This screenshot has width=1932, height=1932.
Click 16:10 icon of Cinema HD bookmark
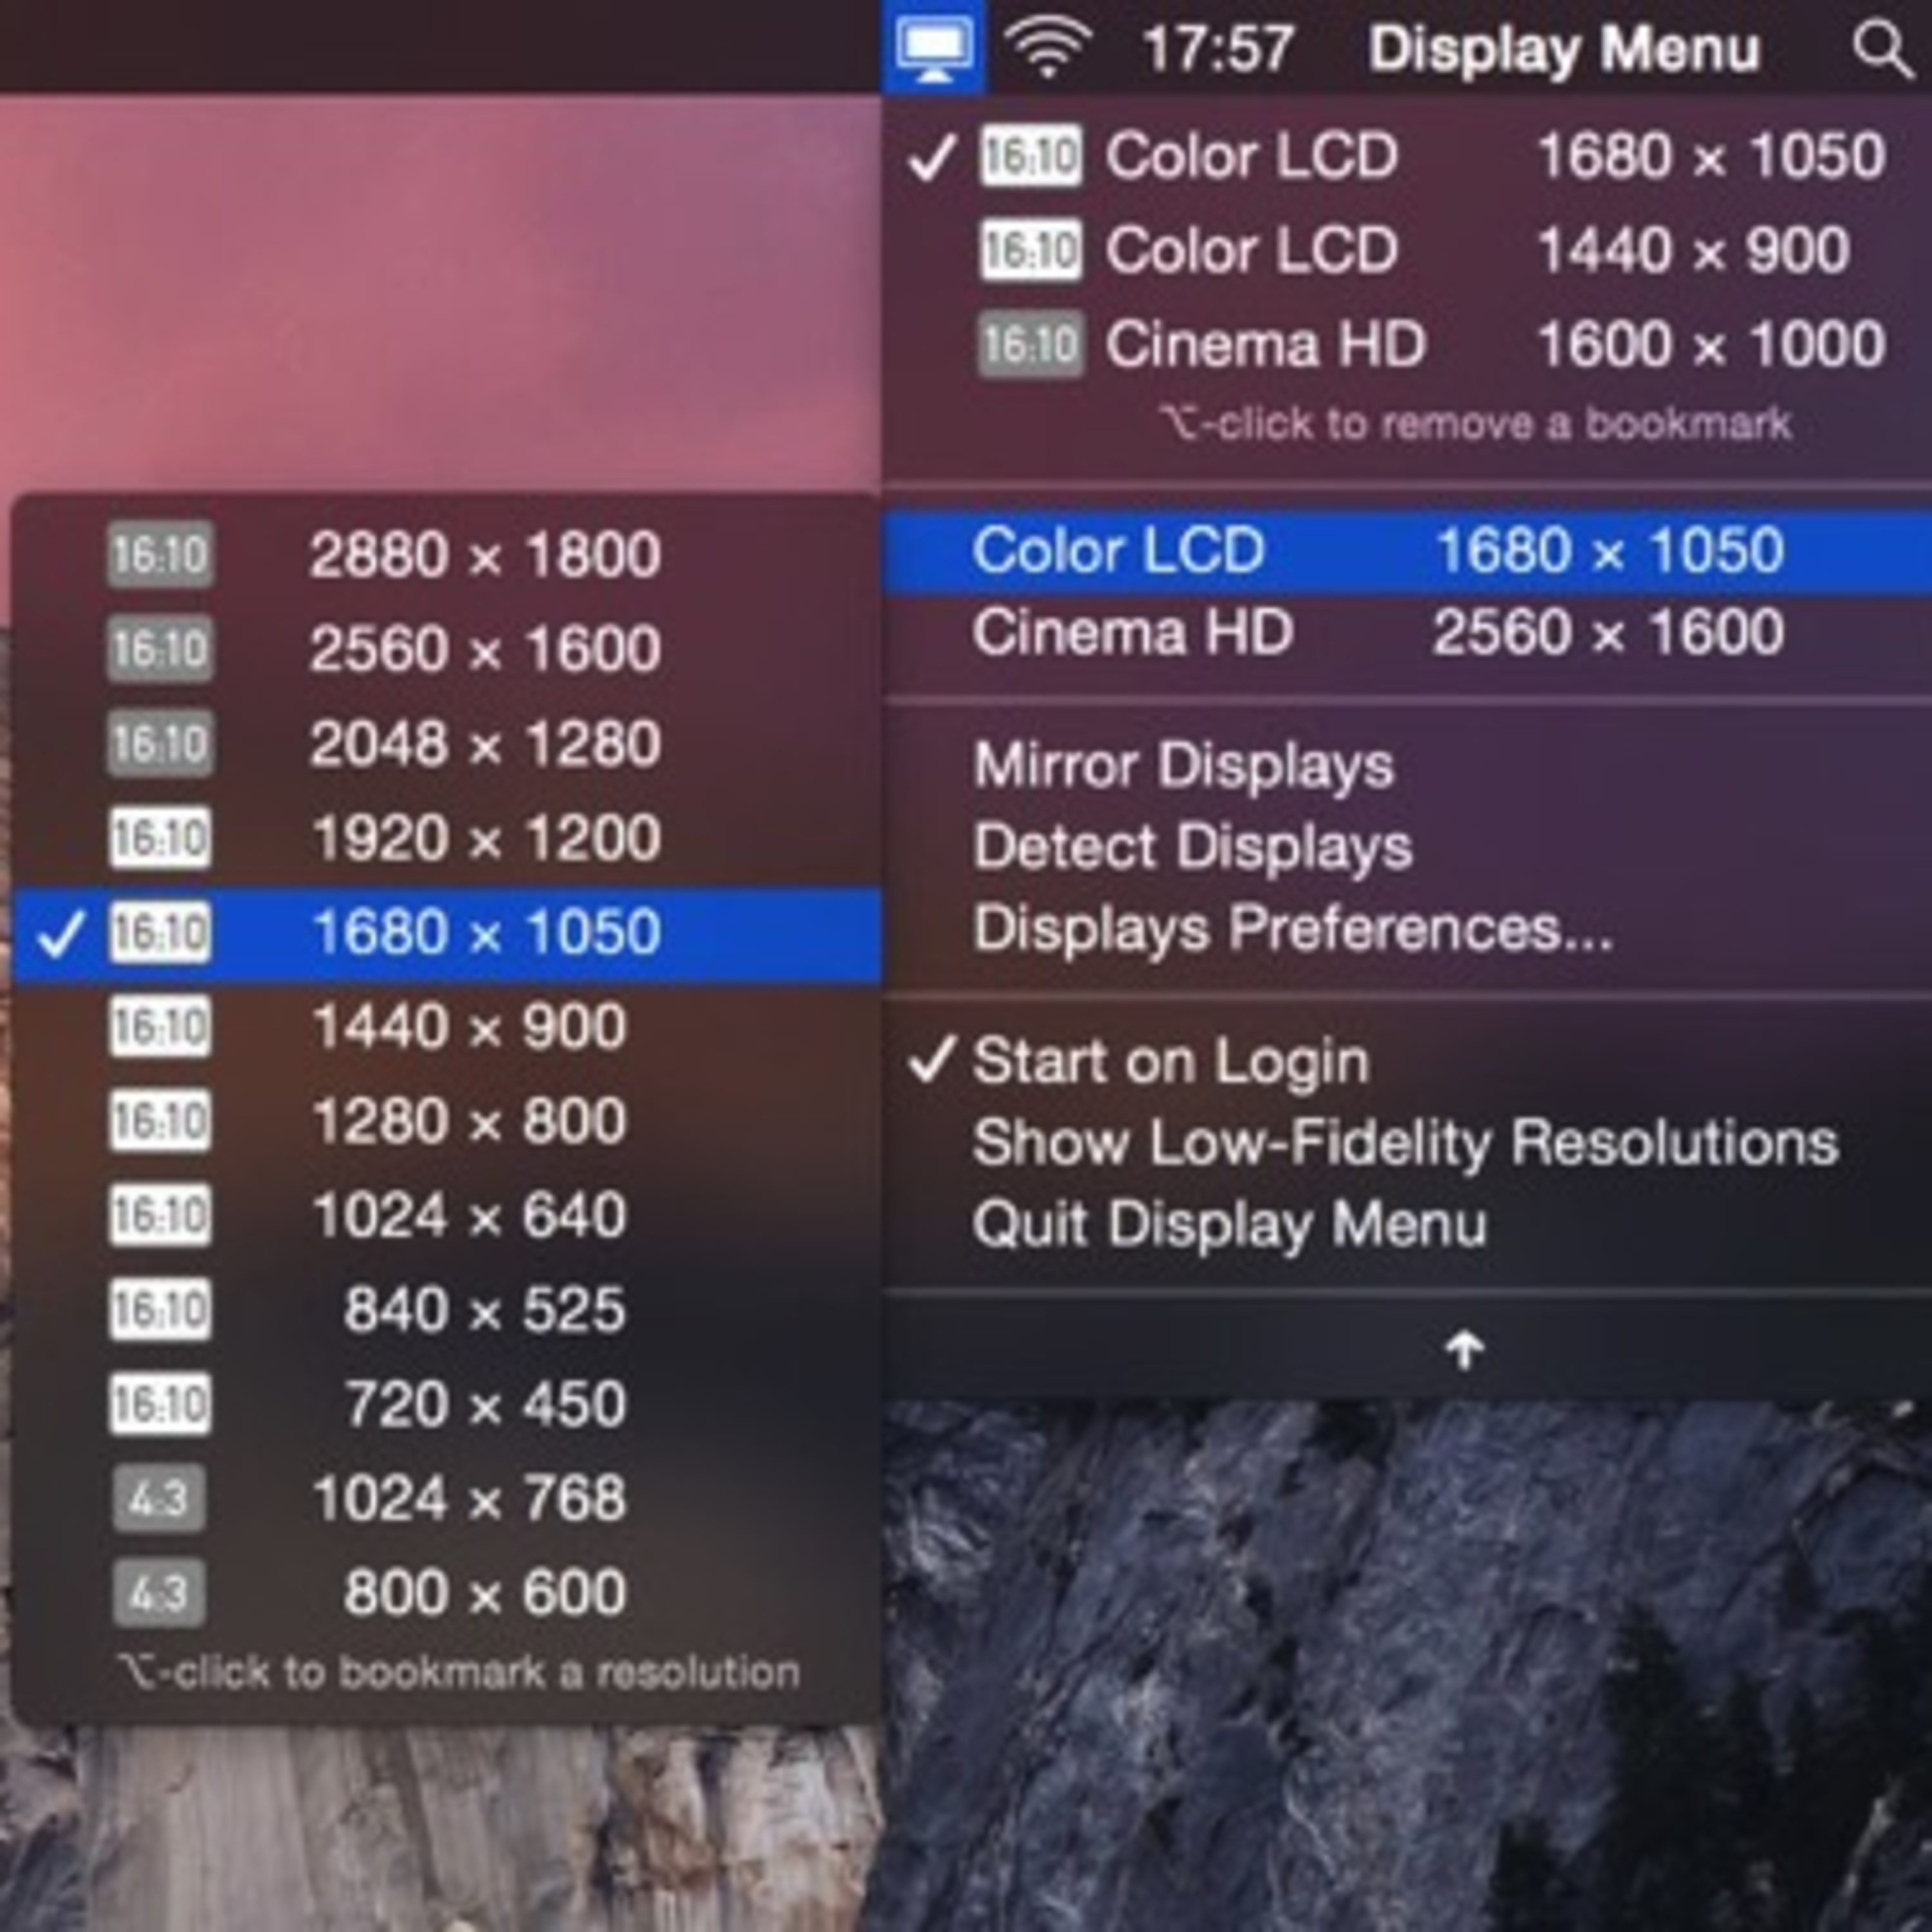click(x=1030, y=345)
